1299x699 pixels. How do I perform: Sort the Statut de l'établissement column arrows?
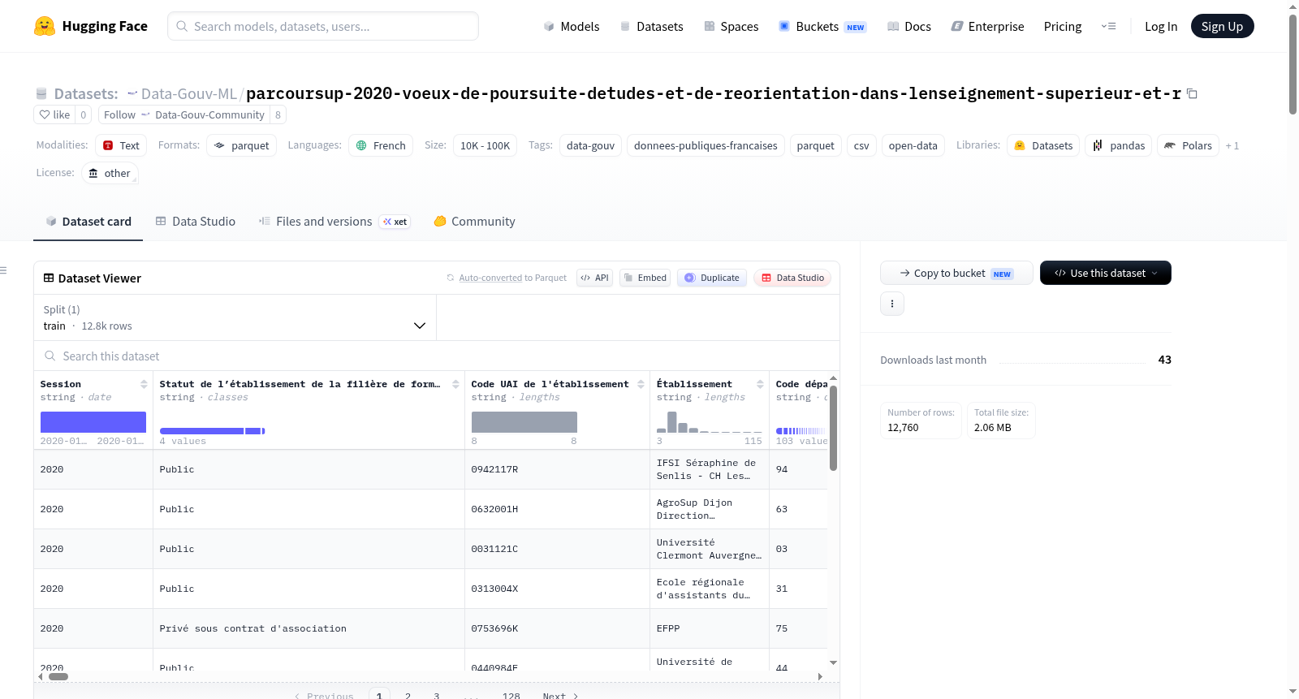pos(455,384)
